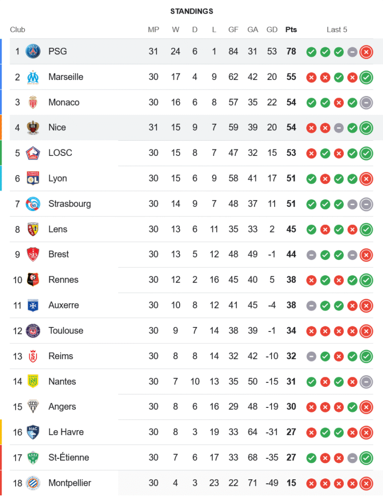Image resolution: width=383 pixels, height=503 pixels.
Task: Click the Rennes club badge
Action: point(33,280)
